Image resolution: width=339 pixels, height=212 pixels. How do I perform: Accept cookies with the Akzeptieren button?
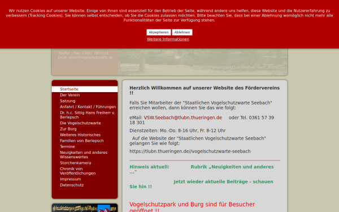[158, 32]
